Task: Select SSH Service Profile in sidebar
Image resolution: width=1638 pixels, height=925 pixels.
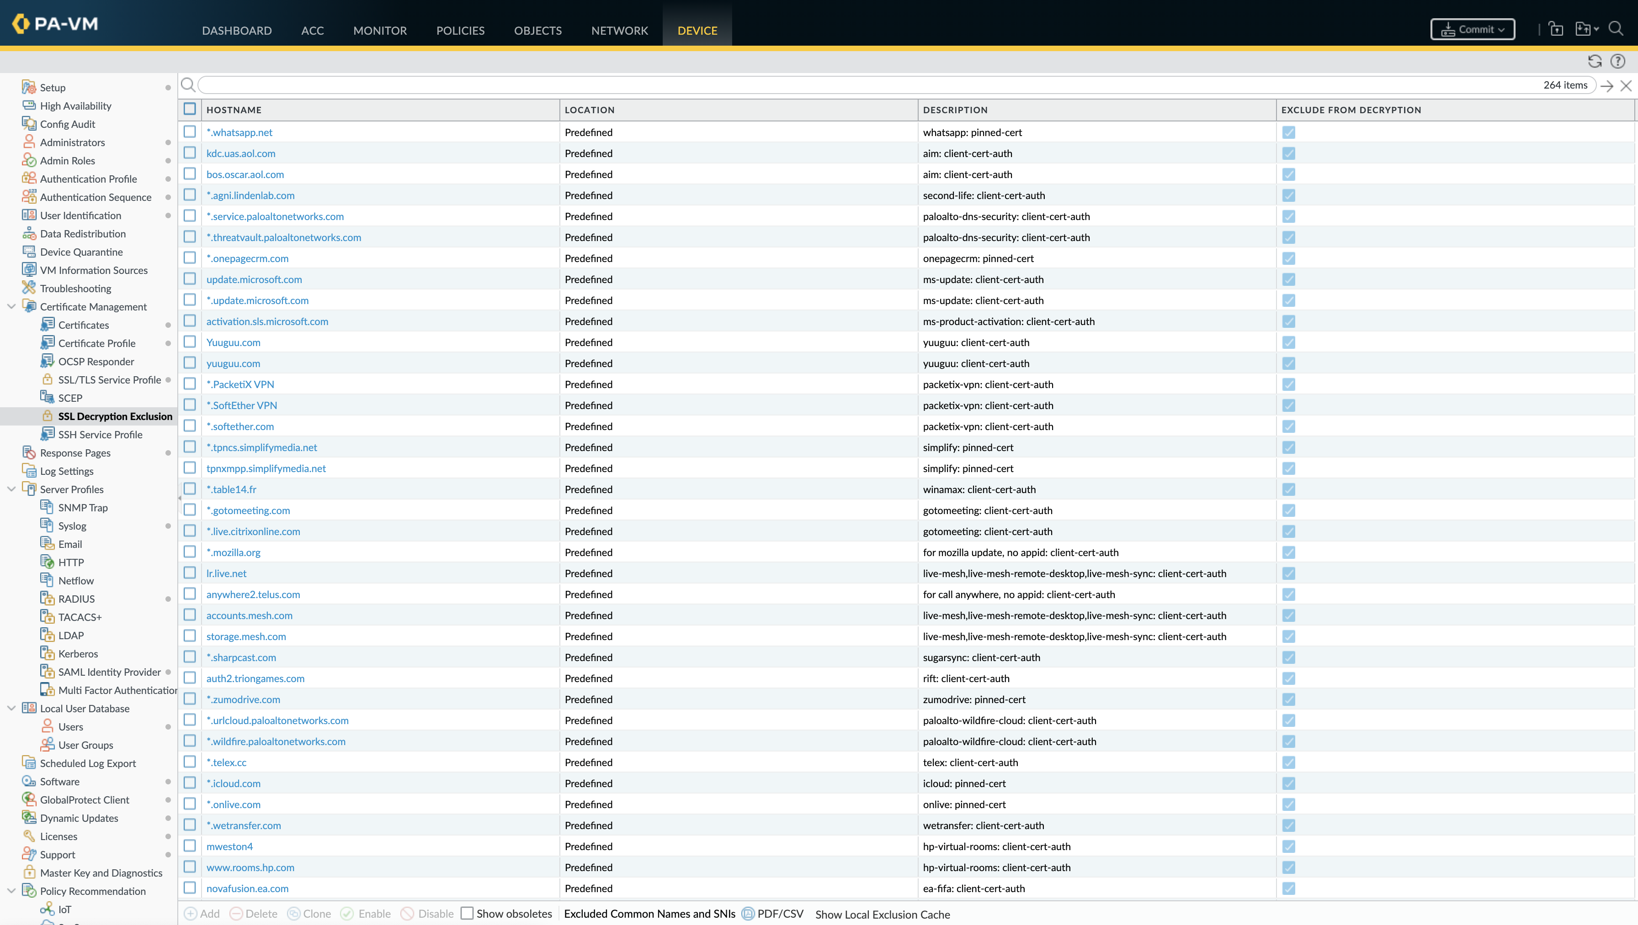Action: 100,435
